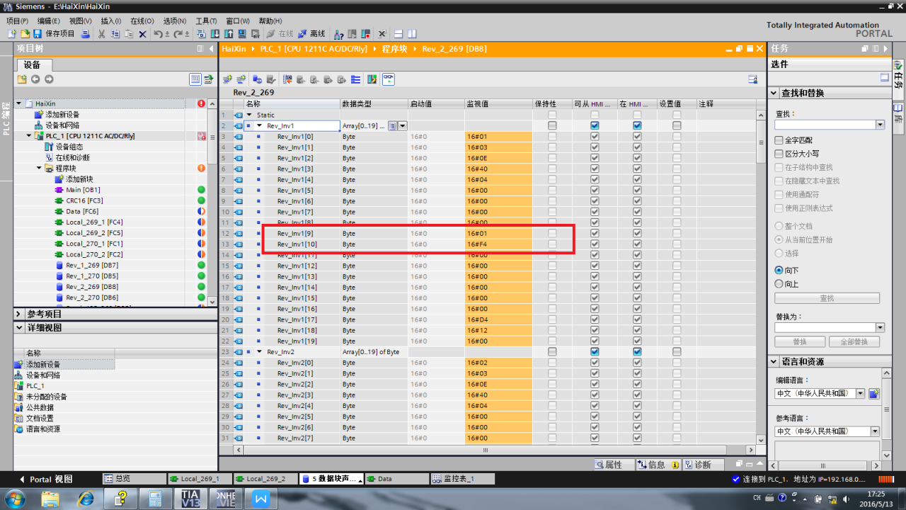Click the Undo arrow icon
Viewport: 906px width, 510px height.
click(x=159, y=33)
